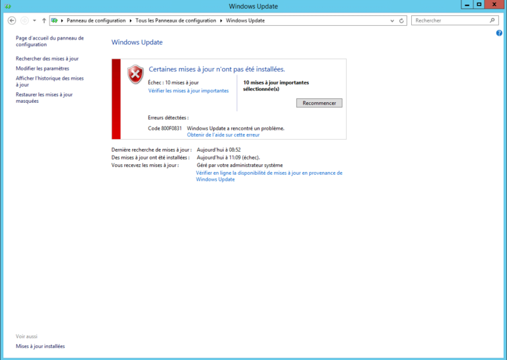This screenshot has width=507, height=360.
Task: Click 'Géré par votre administrateur système' text
Action: coord(240,165)
